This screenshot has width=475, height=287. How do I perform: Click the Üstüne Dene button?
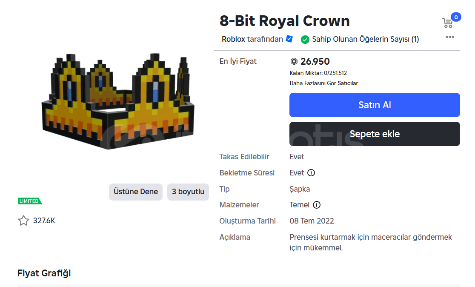pyautogui.click(x=136, y=192)
